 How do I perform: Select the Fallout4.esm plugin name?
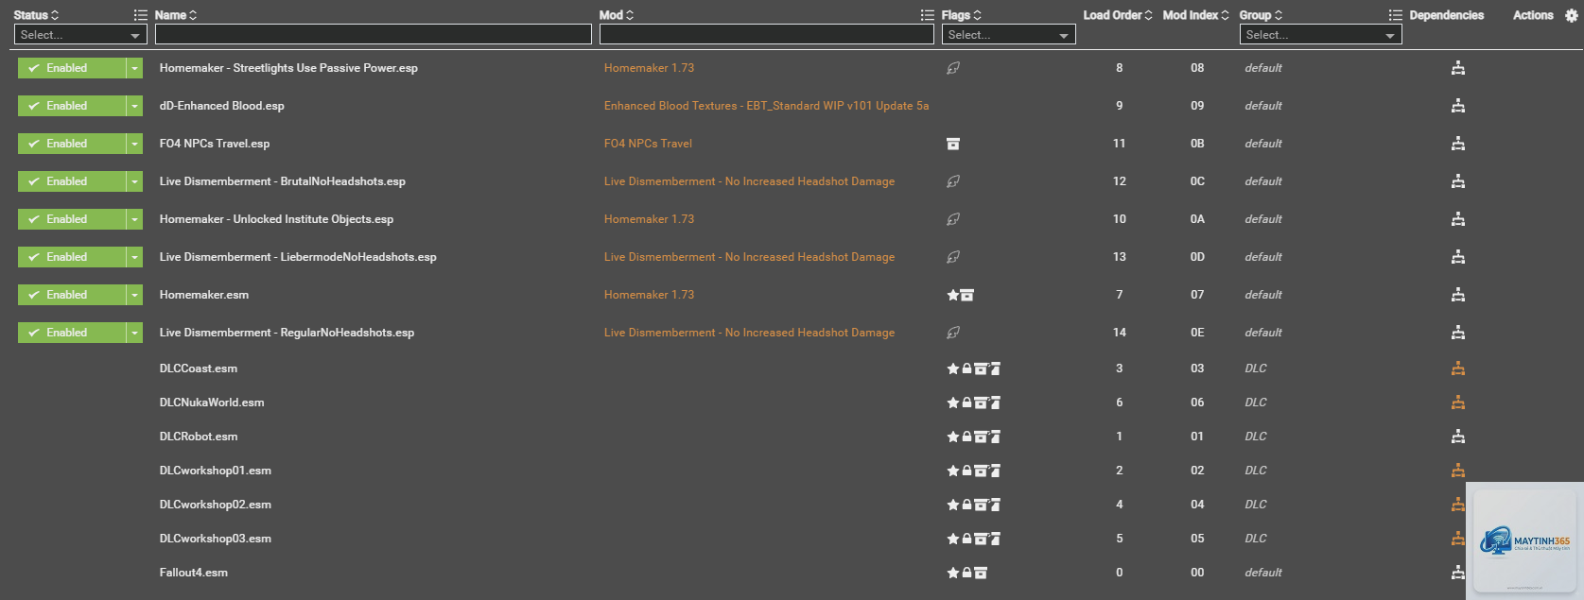[194, 573]
